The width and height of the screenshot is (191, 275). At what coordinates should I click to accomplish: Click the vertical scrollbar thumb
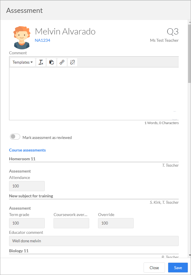tap(190, 53)
